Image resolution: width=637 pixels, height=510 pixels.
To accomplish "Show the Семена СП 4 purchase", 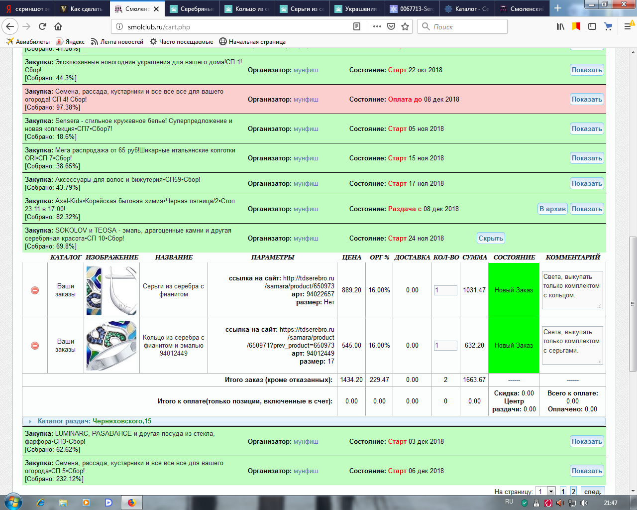I will (587, 99).
